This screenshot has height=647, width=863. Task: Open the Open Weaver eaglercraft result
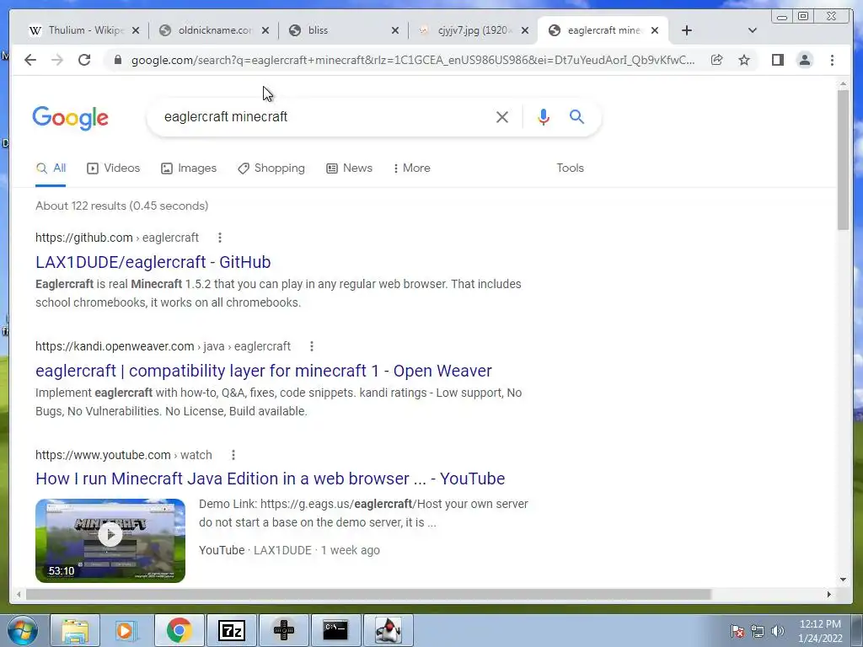pos(264,371)
